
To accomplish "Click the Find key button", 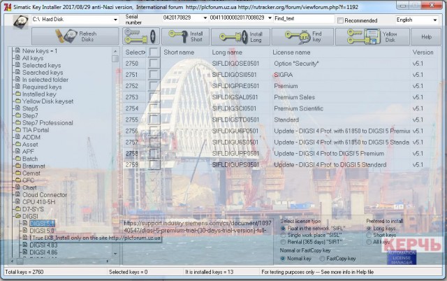I will point(302,36).
